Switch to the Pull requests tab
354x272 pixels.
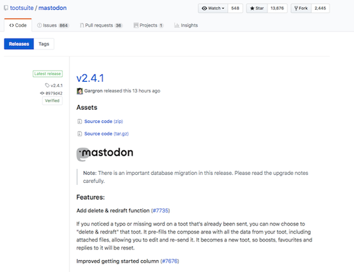point(101,25)
